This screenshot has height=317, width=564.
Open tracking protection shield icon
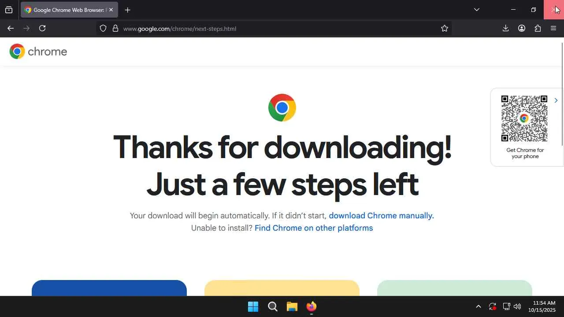[103, 28]
